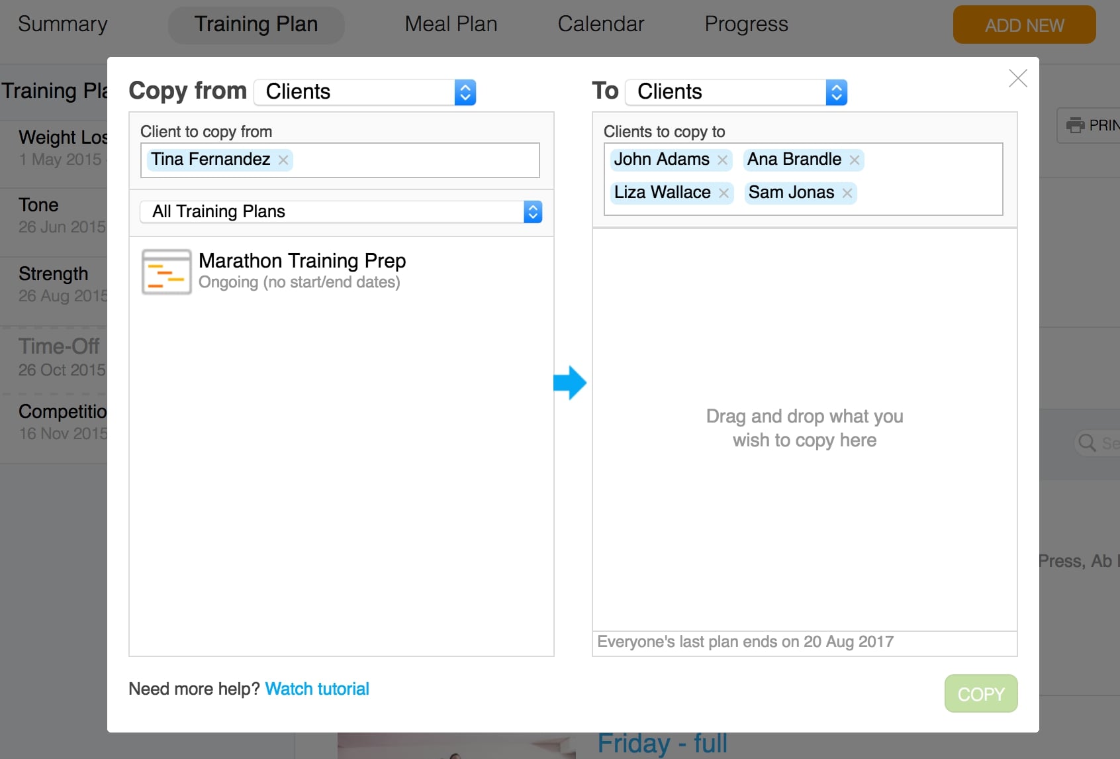
Task: Remove John Adams tag from recipients
Action: [x=722, y=160]
